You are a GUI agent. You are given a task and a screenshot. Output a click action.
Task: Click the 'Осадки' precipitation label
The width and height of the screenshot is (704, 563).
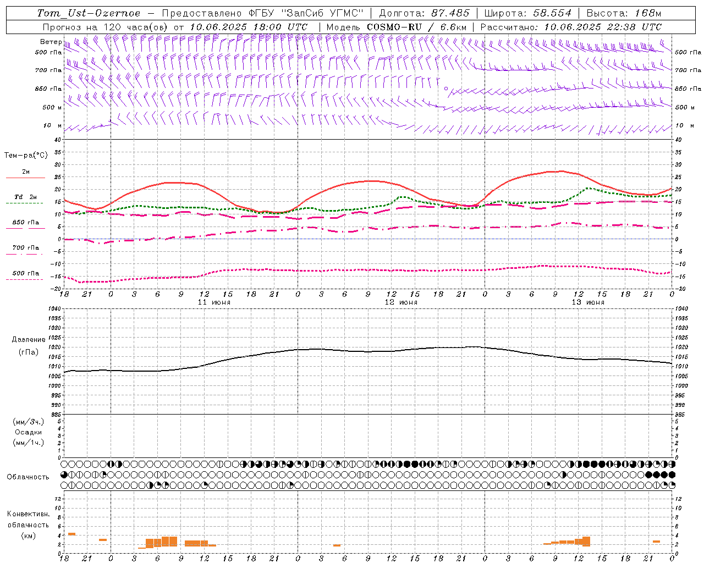(29, 432)
